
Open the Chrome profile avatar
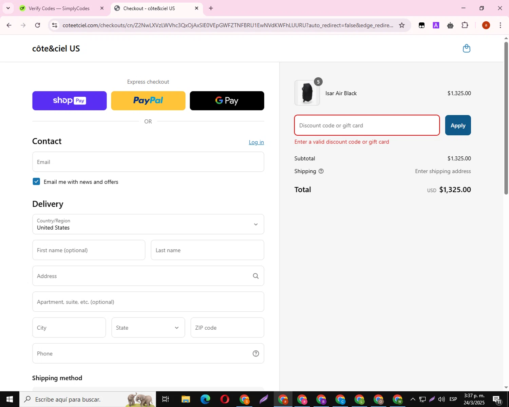pos(486,25)
